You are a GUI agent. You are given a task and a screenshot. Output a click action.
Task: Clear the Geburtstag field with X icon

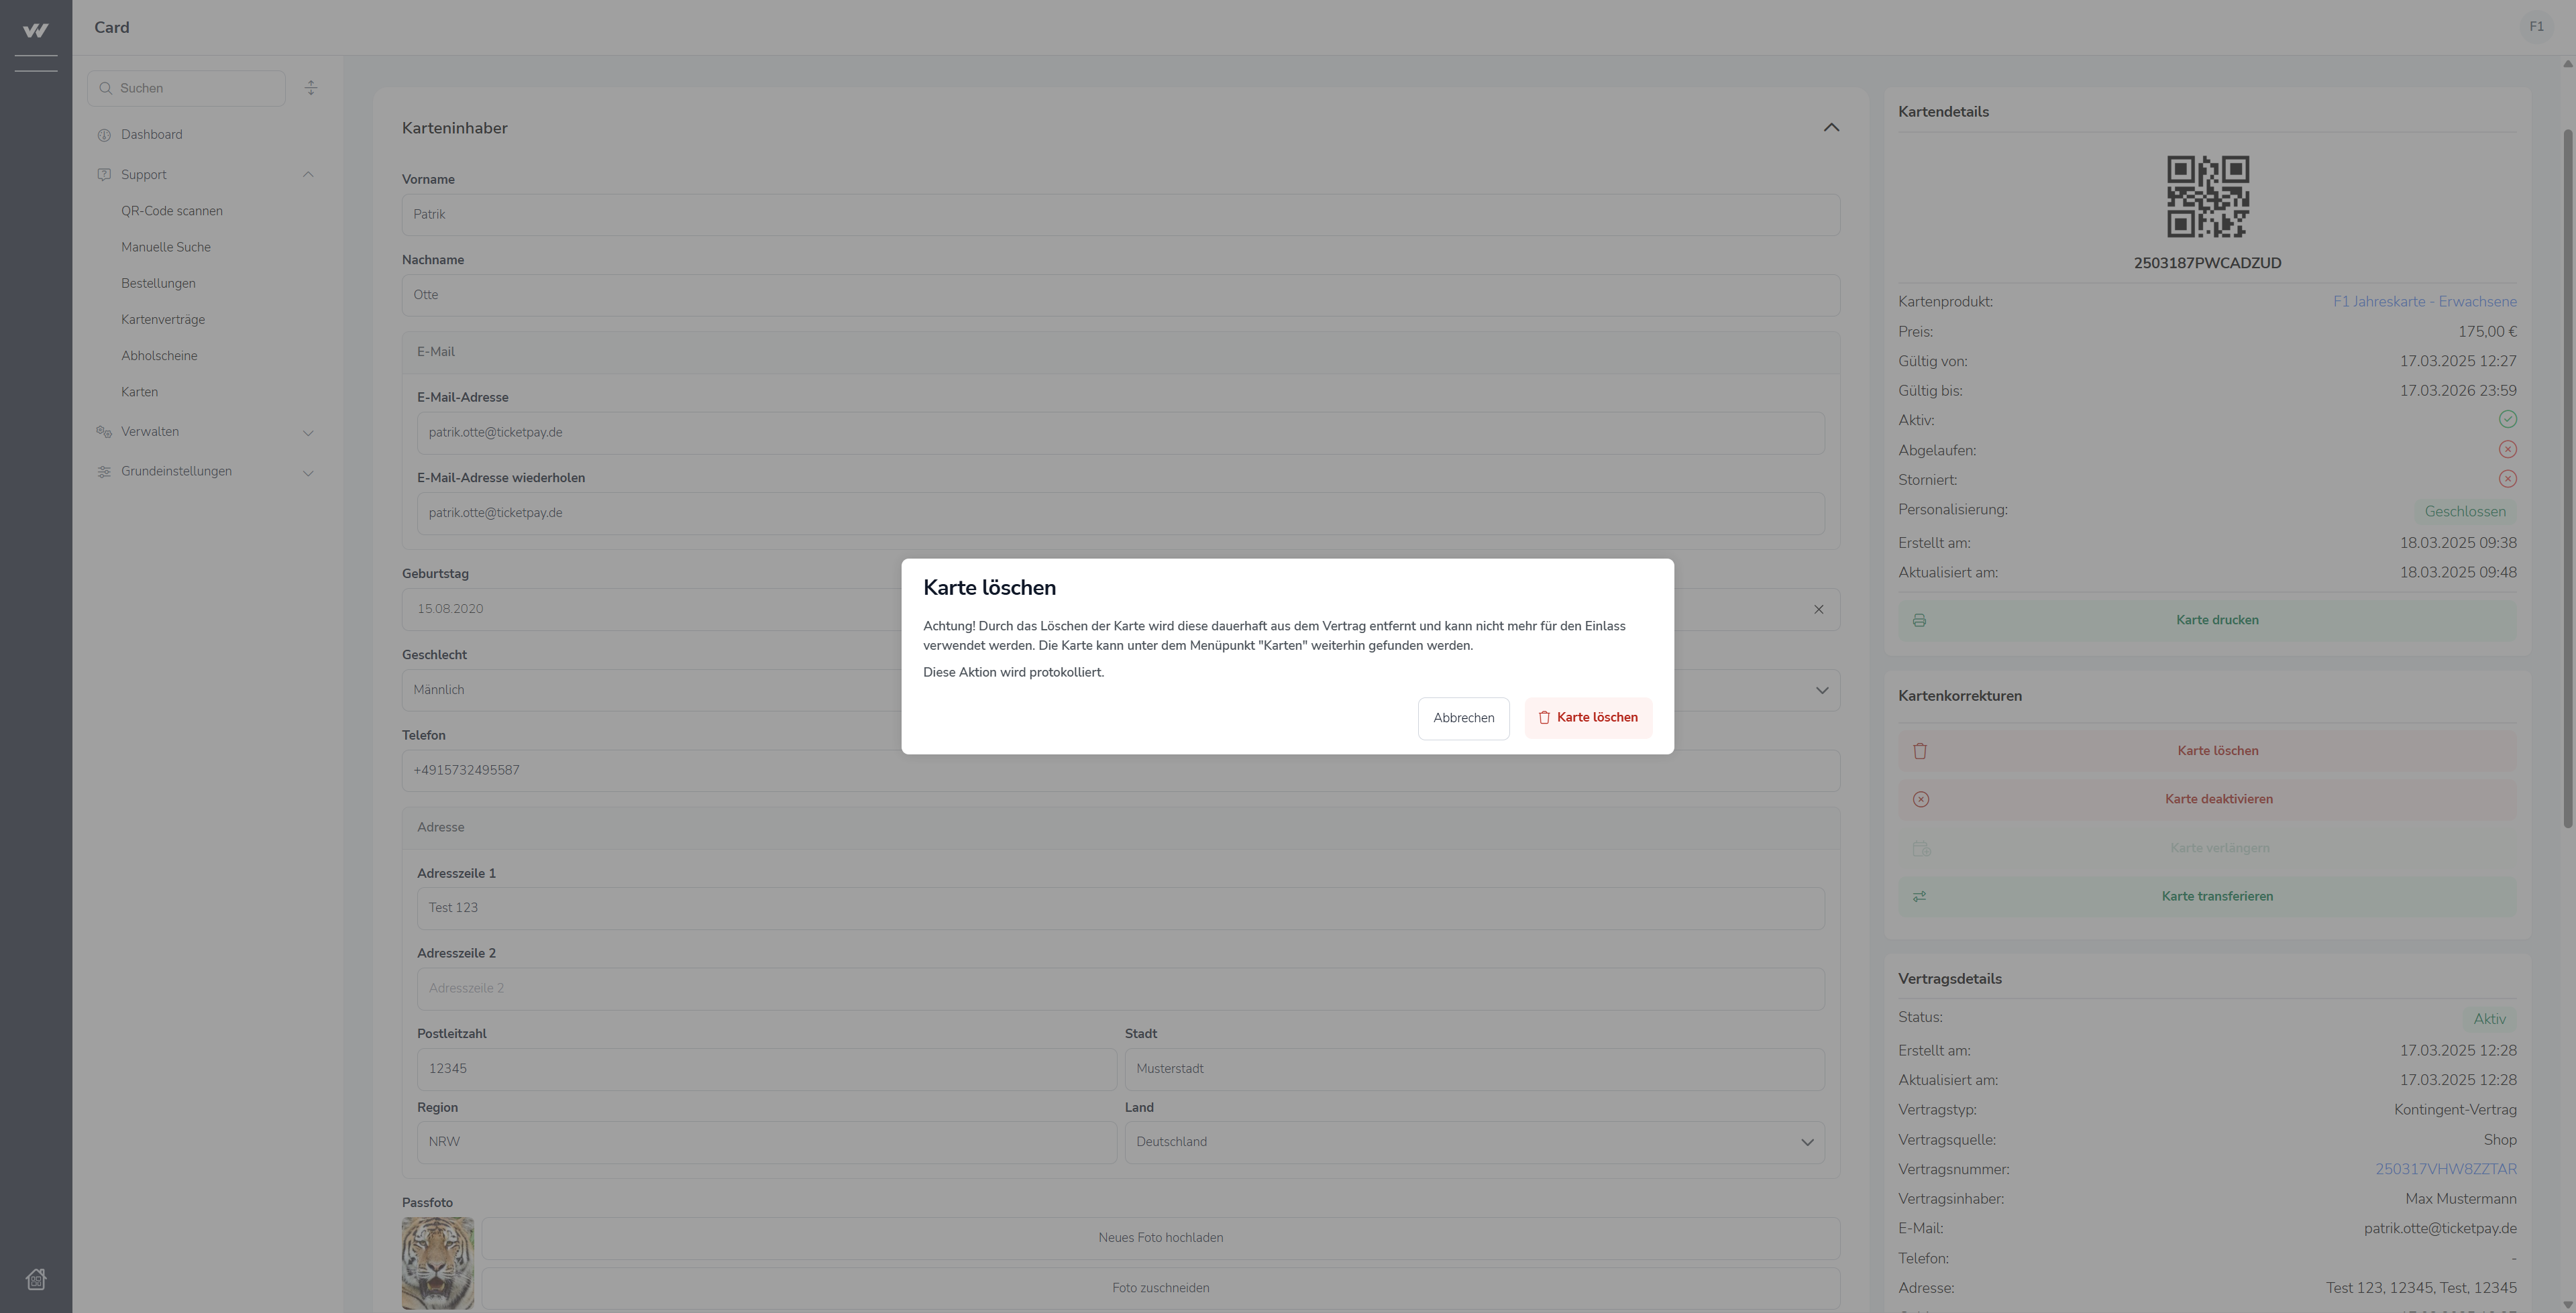pyautogui.click(x=1818, y=610)
